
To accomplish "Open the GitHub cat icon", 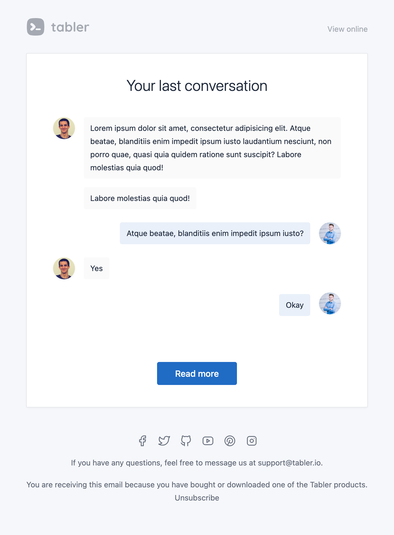I will tap(186, 441).
